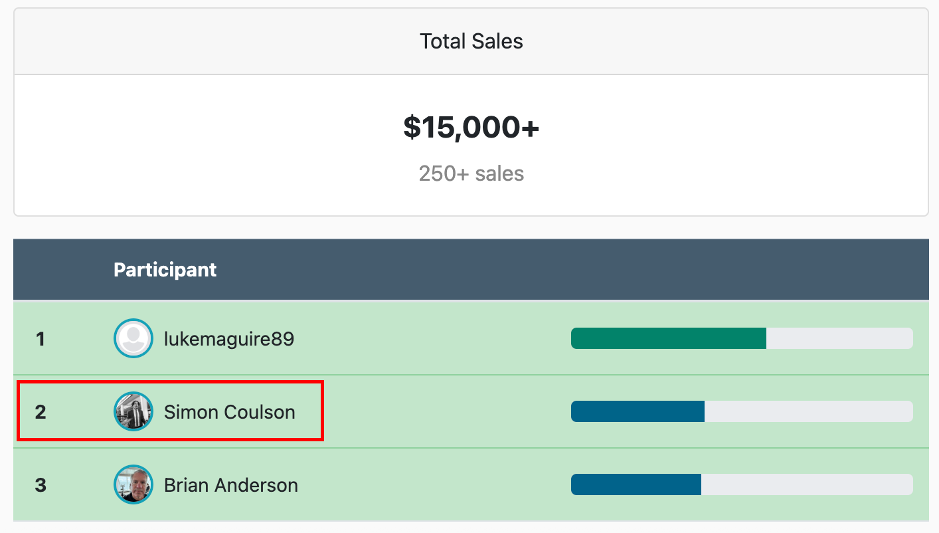Click lukemaguire89's default avatar icon

(x=133, y=338)
